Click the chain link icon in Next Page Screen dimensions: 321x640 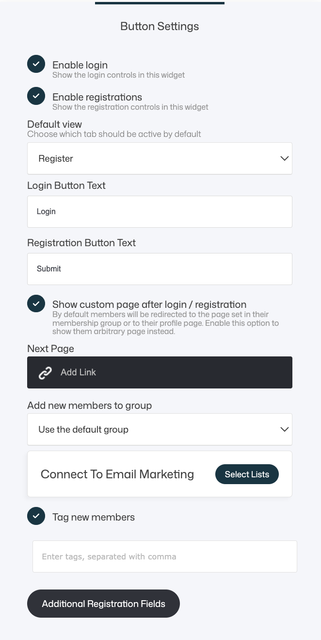[45, 372]
